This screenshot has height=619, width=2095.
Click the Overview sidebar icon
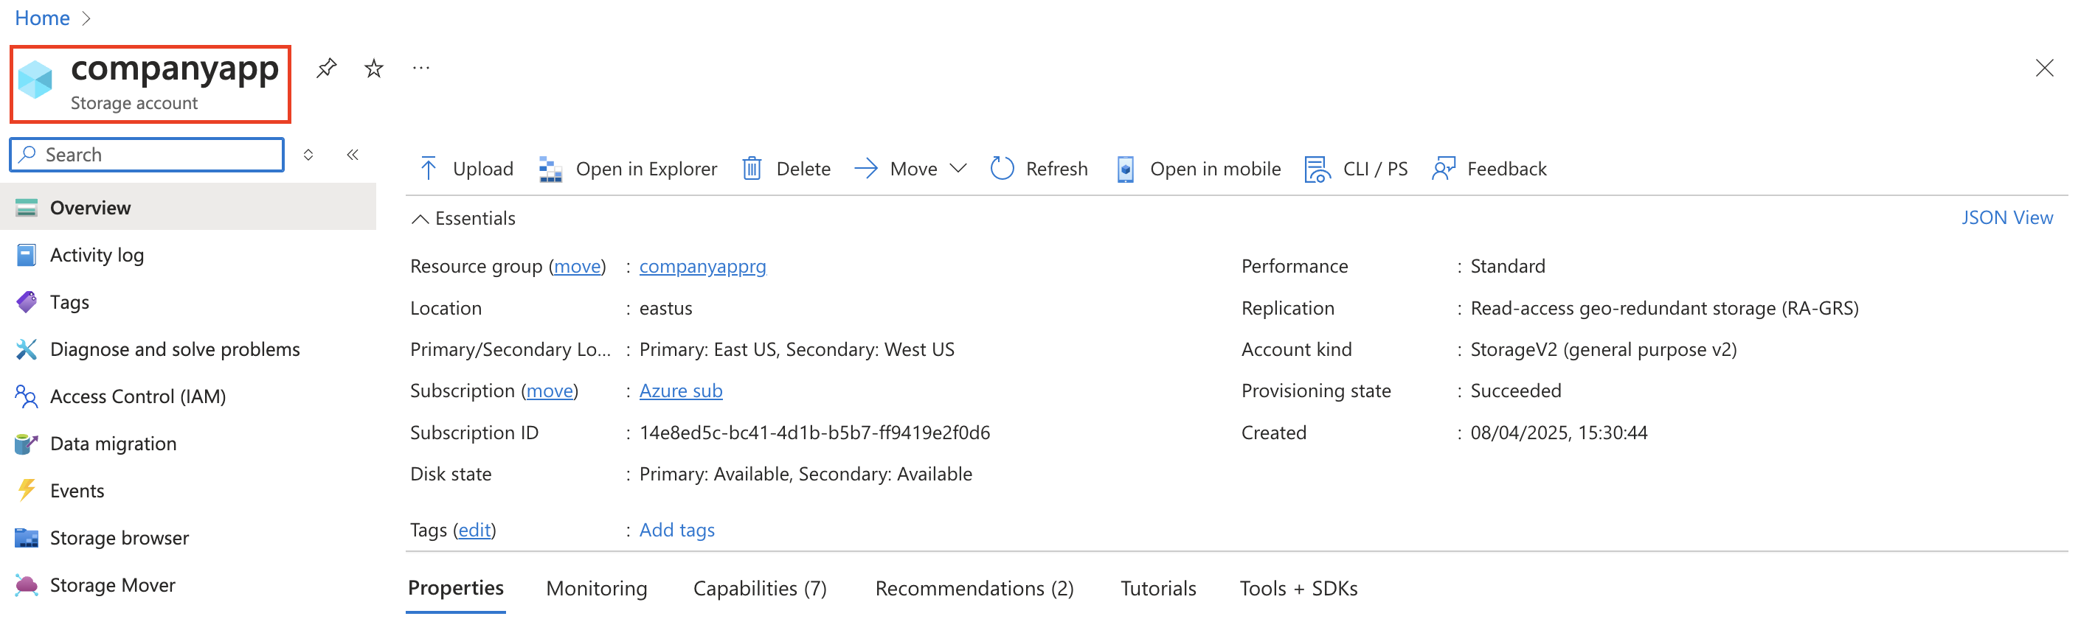(x=26, y=207)
